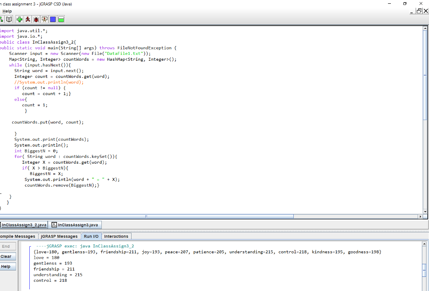Click the editor horizontal scrollbar thumb
The height and width of the screenshot is (291, 429).
click(146, 216)
